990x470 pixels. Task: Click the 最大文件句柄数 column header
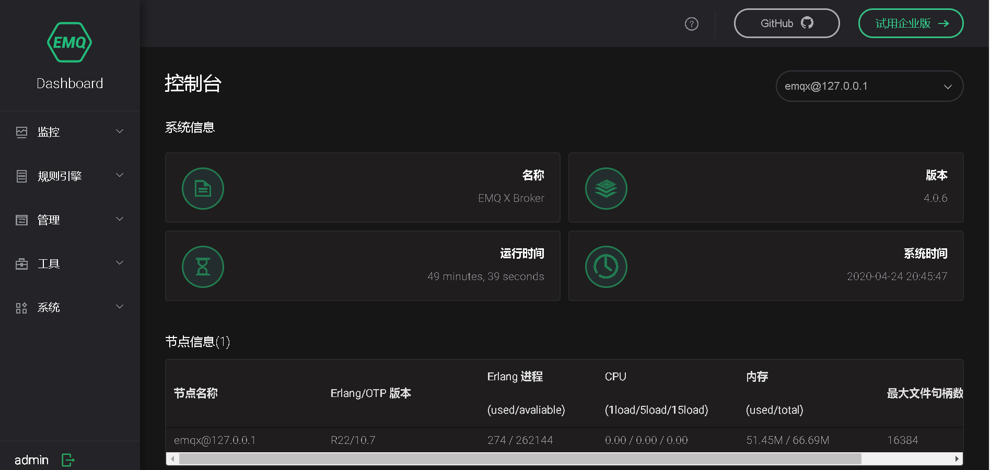pyautogui.click(x=925, y=393)
